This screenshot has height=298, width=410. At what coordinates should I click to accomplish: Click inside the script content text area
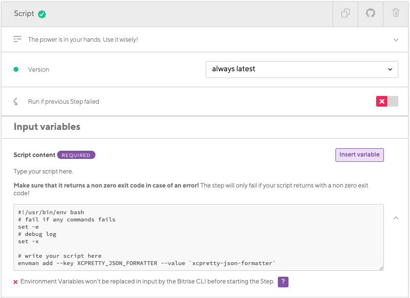(x=198, y=237)
